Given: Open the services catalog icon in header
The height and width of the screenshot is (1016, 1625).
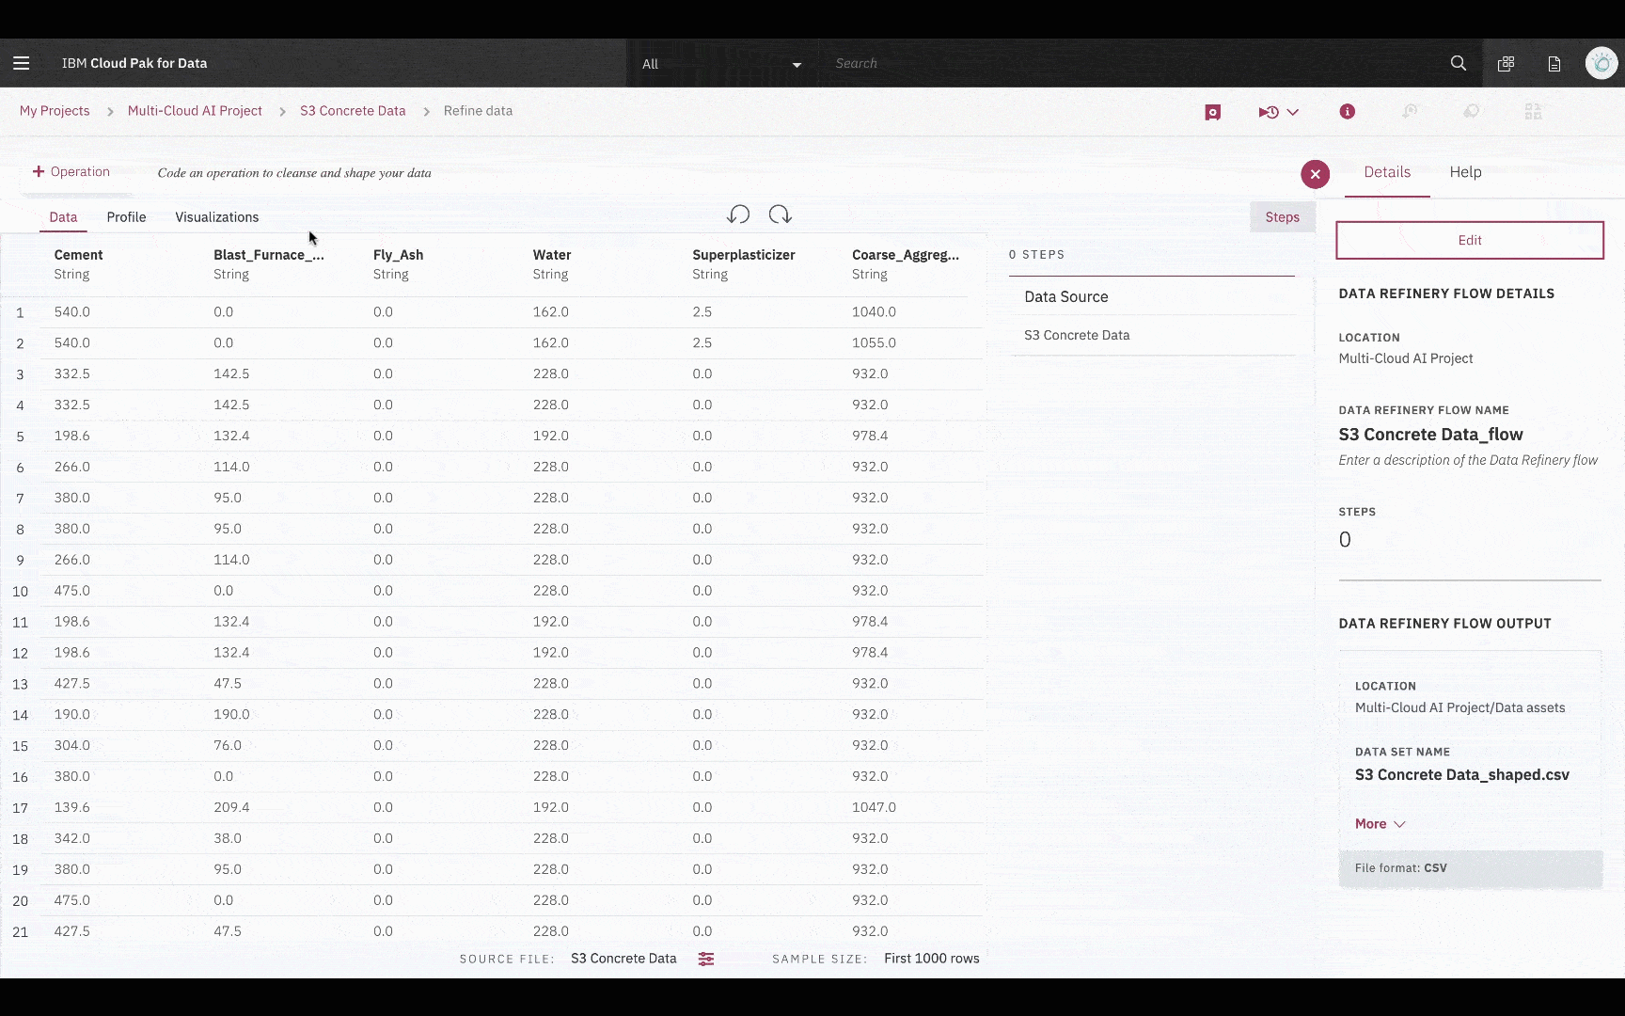Looking at the screenshot, I should (x=1506, y=63).
